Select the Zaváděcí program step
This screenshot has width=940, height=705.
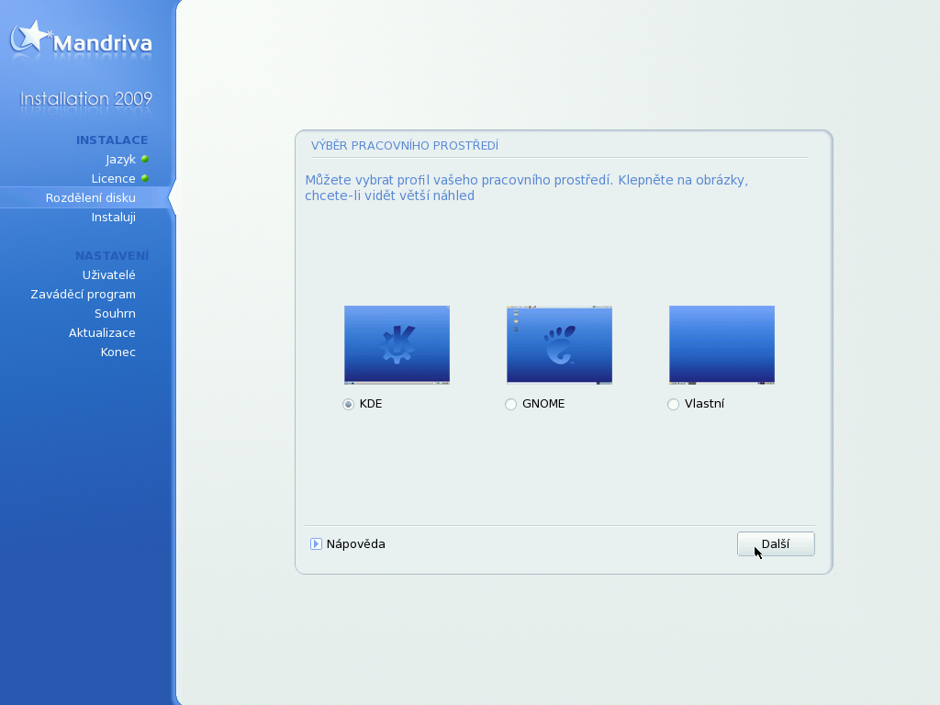83,295
